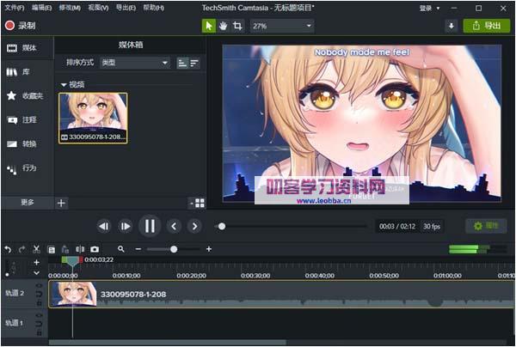The image size is (516, 347).
Task: Select the hand pan tool
Action: pyautogui.click(x=223, y=26)
